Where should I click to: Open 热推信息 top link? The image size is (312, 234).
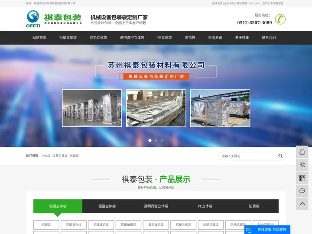(x=217, y=3)
